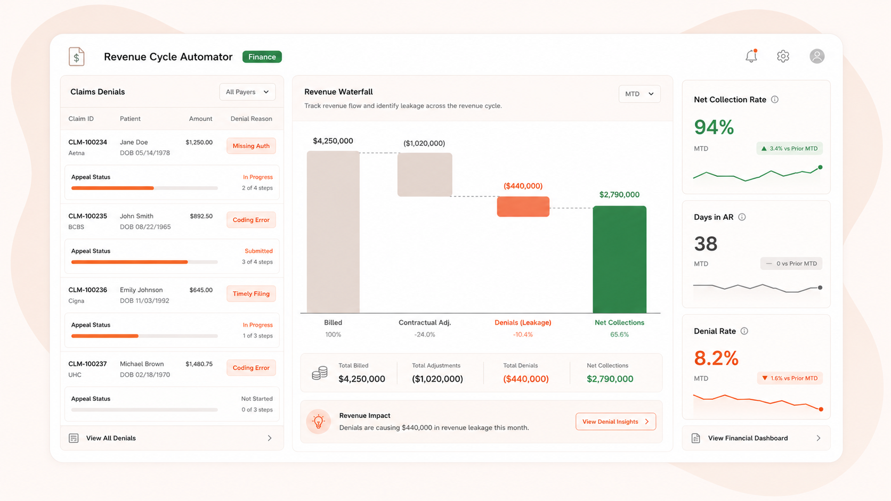891x501 pixels.
Task: Click the Net Collection Rate info icon
Action: [x=775, y=100]
